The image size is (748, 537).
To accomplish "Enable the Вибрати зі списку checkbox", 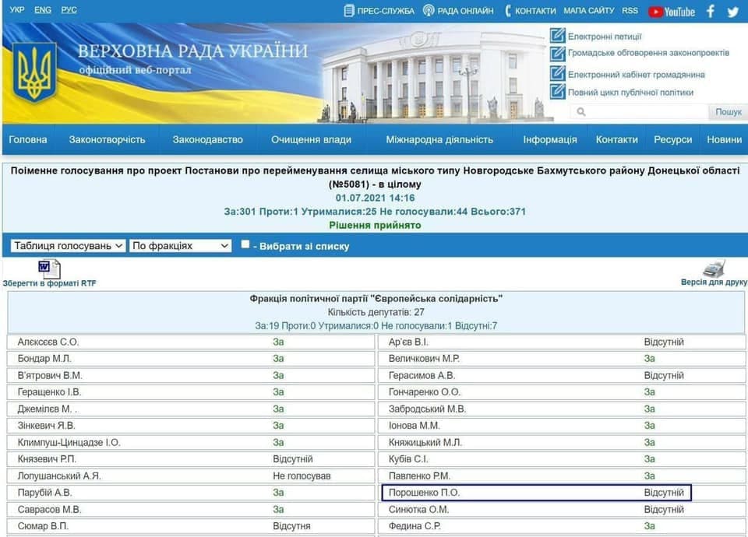I will click(244, 244).
